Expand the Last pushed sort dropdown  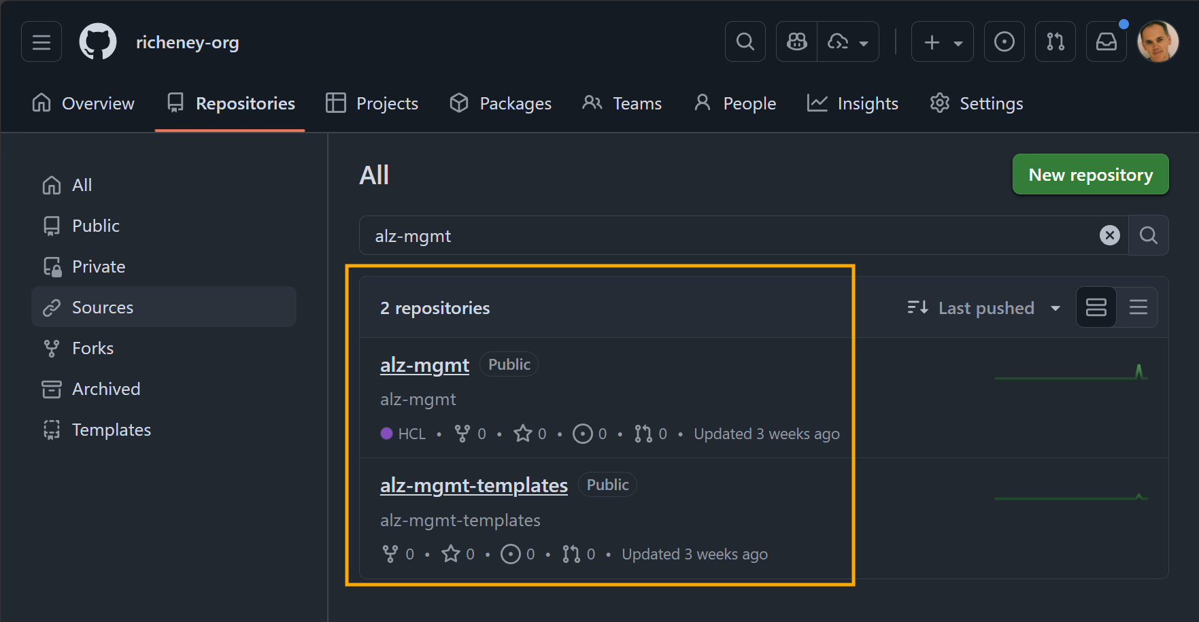coord(984,308)
